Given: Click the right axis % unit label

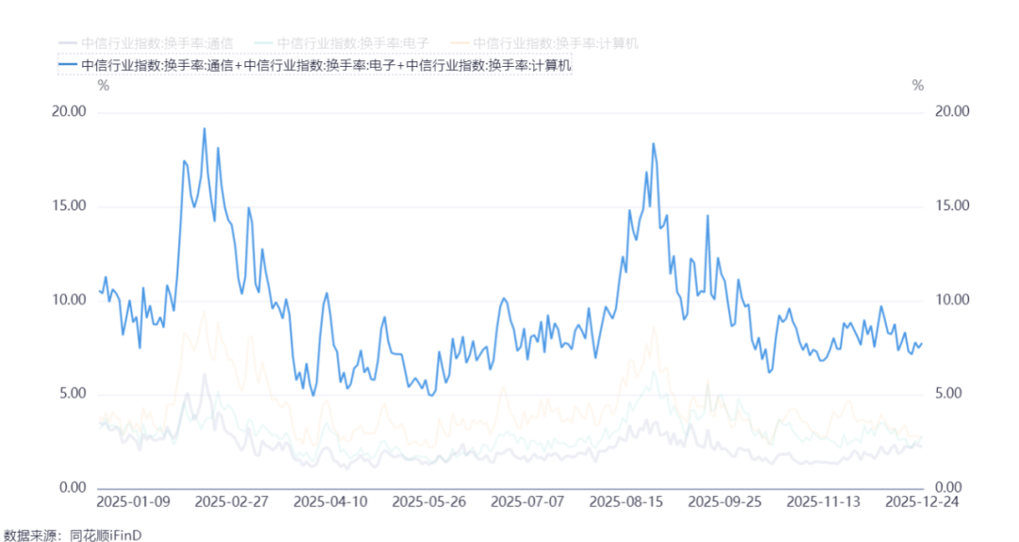Looking at the screenshot, I should (918, 86).
